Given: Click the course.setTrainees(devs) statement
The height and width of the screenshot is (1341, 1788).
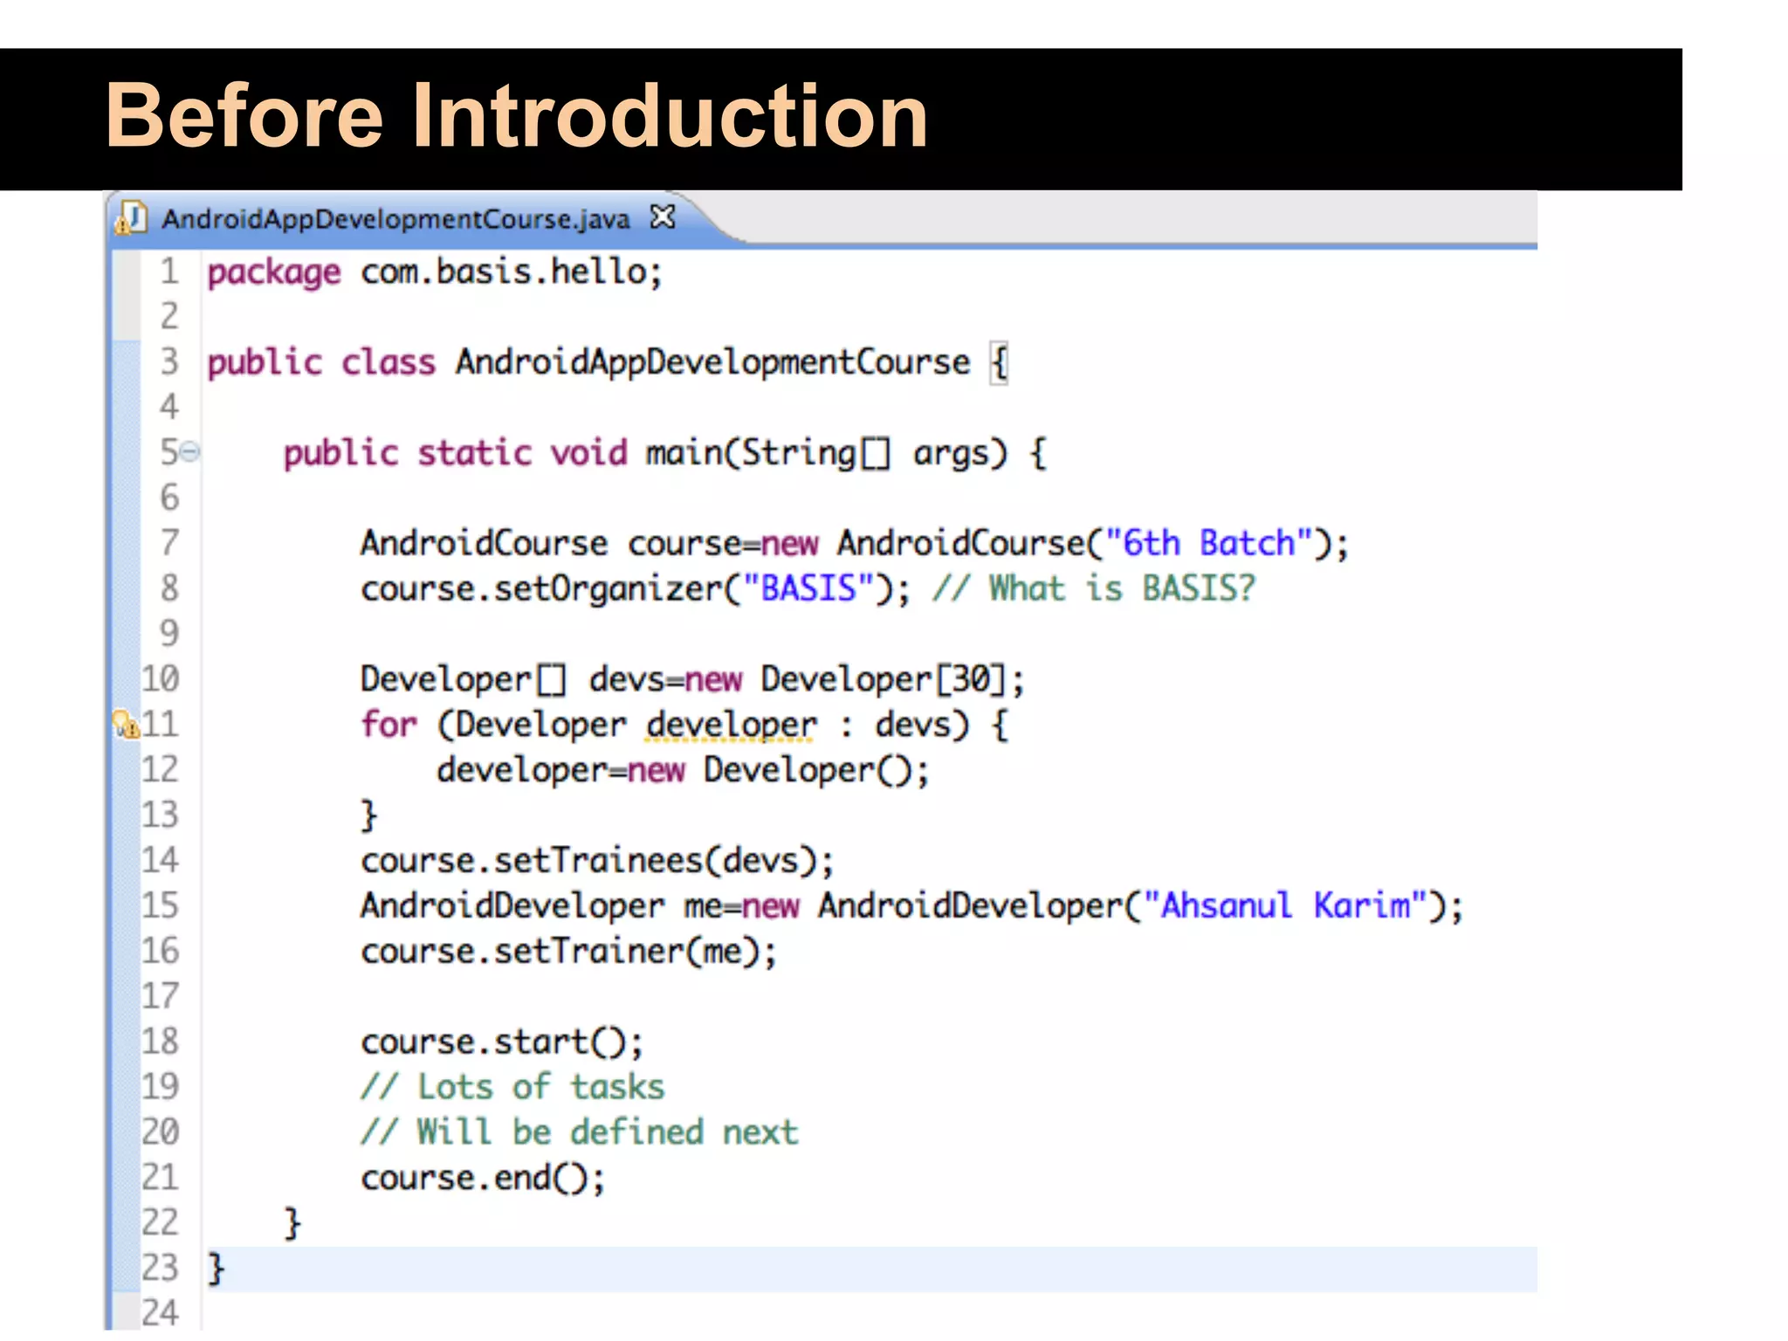Looking at the screenshot, I should pyautogui.click(x=597, y=862).
